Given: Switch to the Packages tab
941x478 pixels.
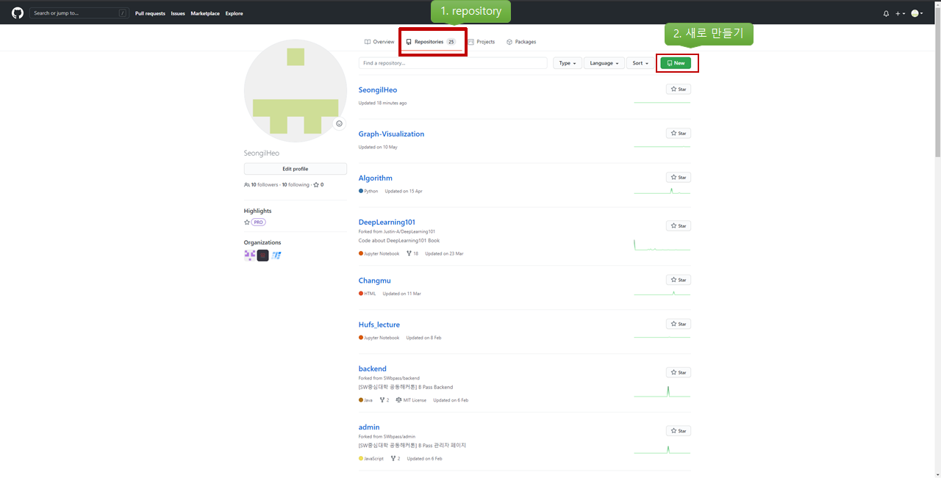Looking at the screenshot, I should 521,42.
